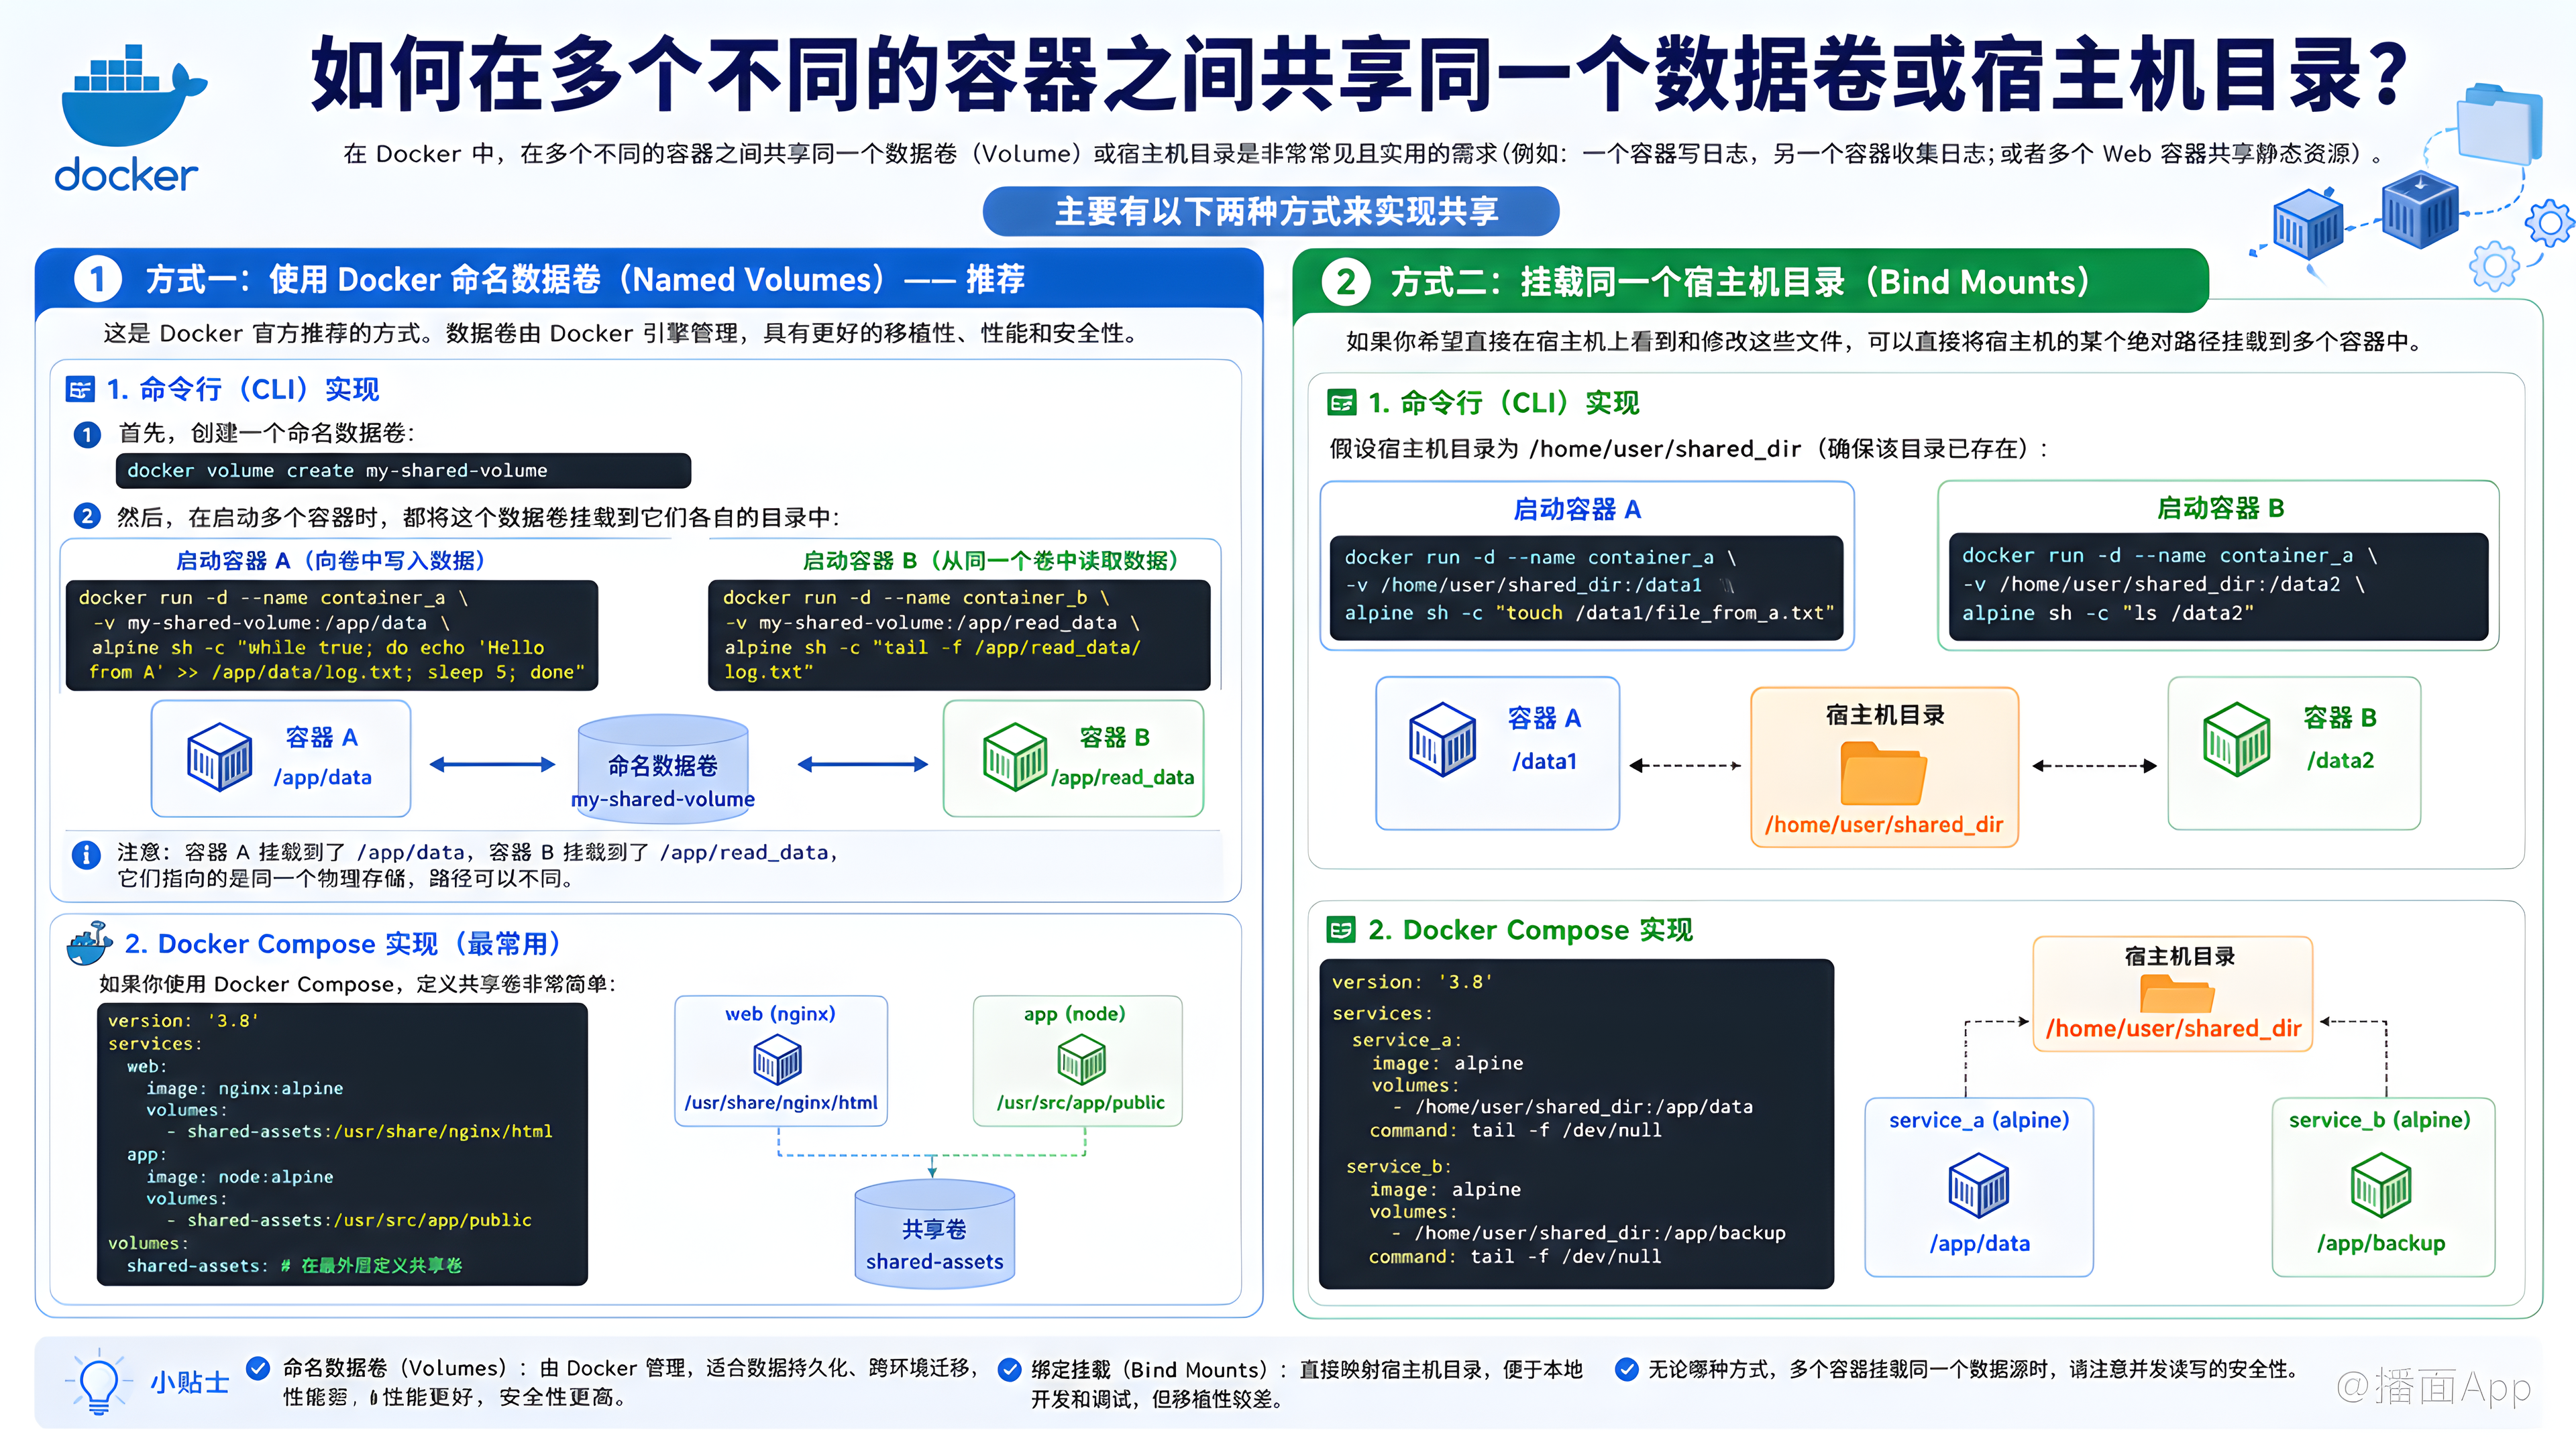Click the checkmark beside 绑定挂载（Bind Mounts）tip

pyautogui.click(x=1010, y=1370)
